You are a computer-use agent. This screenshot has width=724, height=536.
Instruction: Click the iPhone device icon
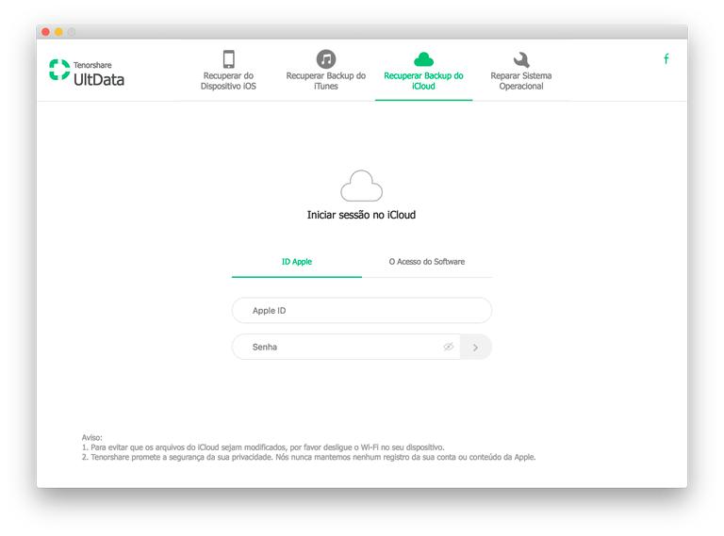pyautogui.click(x=228, y=59)
